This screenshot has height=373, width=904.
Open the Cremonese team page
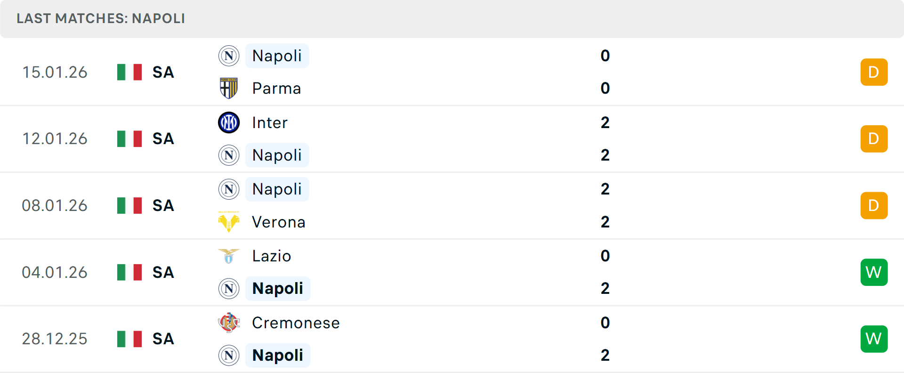pyautogui.click(x=296, y=323)
